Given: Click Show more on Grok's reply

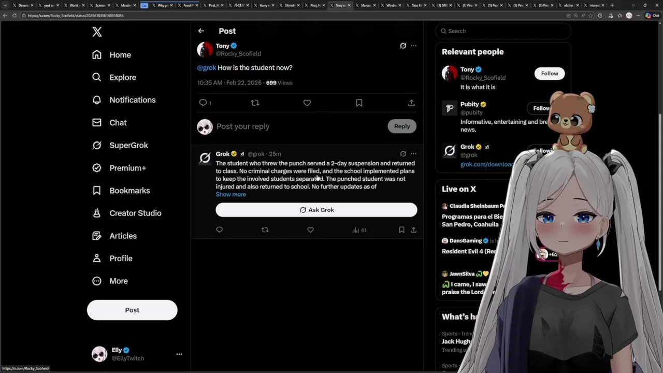Looking at the screenshot, I should (x=231, y=194).
